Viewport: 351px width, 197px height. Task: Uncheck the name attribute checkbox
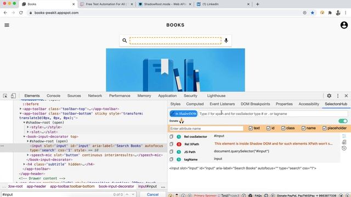click(x=303, y=128)
